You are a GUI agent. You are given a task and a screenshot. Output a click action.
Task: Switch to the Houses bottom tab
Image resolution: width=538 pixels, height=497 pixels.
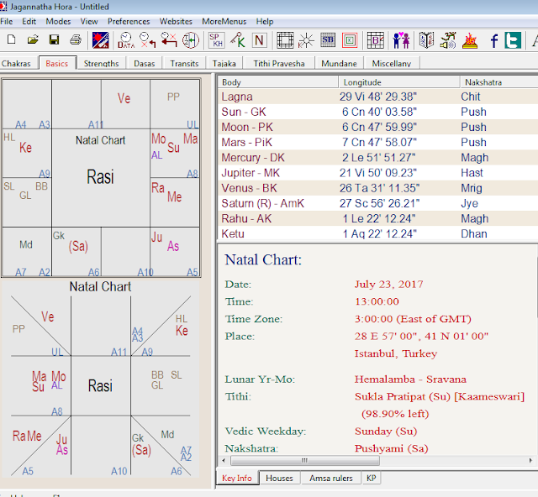(279, 479)
